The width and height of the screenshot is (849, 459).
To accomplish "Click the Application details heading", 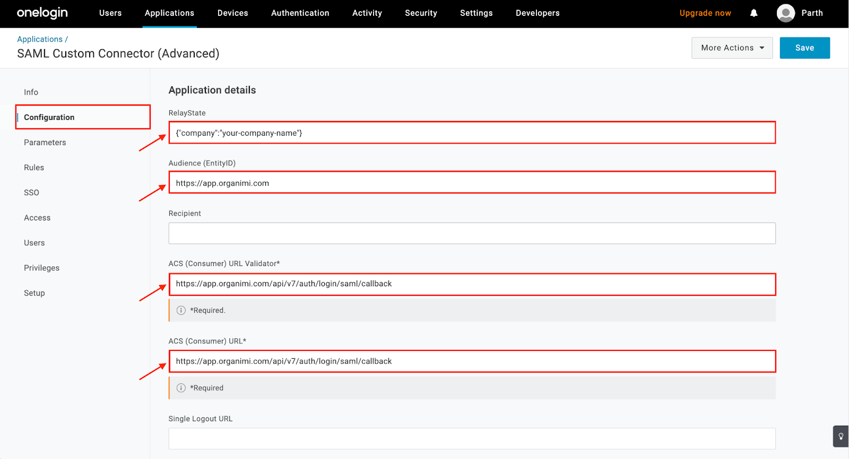I will pyautogui.click(x=212, y=90).
